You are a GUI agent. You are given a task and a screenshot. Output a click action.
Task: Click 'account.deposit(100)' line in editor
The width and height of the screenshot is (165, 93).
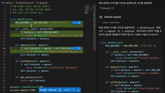tap(23, 90)
